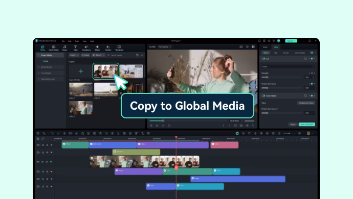Open the Full Quality dropdown in player
353x199 pixels.
pyautogui.click(x=165, y=47)
